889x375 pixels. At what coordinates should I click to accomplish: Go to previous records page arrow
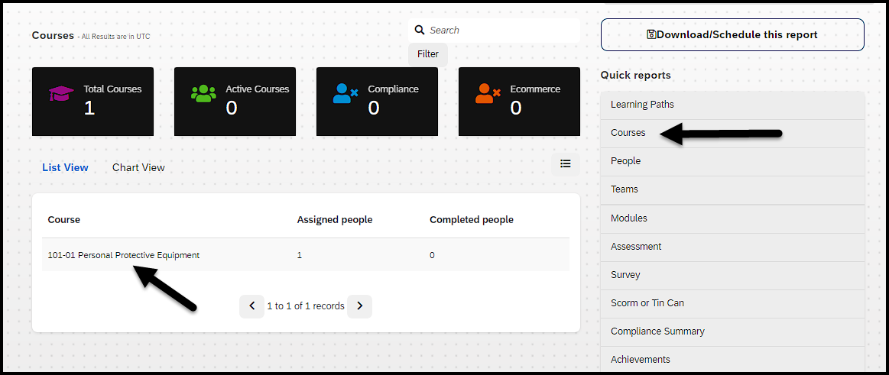pyautogui.click(x=251, y=306)
